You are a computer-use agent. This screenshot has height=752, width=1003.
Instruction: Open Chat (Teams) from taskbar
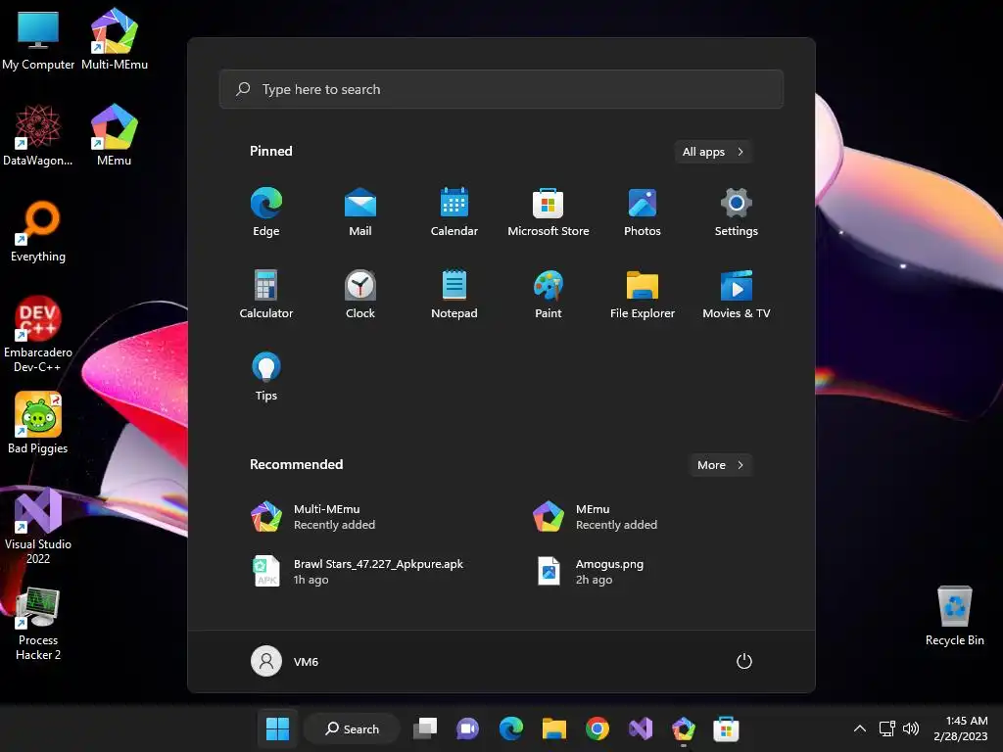click(x=467, y=728)
